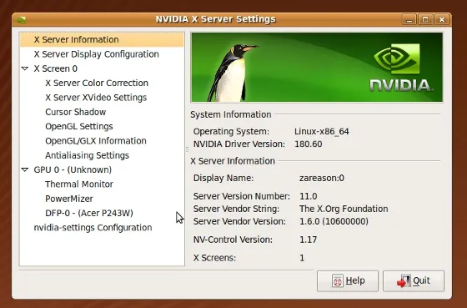This screenshot has height=308, width=467.
Task: Click the NVIDIA icon in title bar
Action: click(21, 20)
